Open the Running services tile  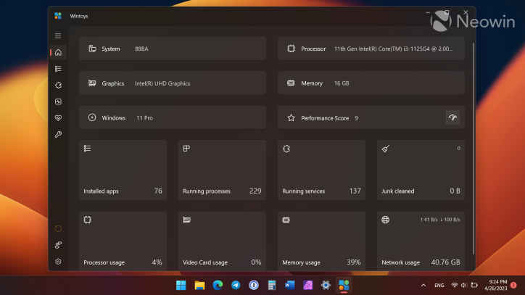321,170
